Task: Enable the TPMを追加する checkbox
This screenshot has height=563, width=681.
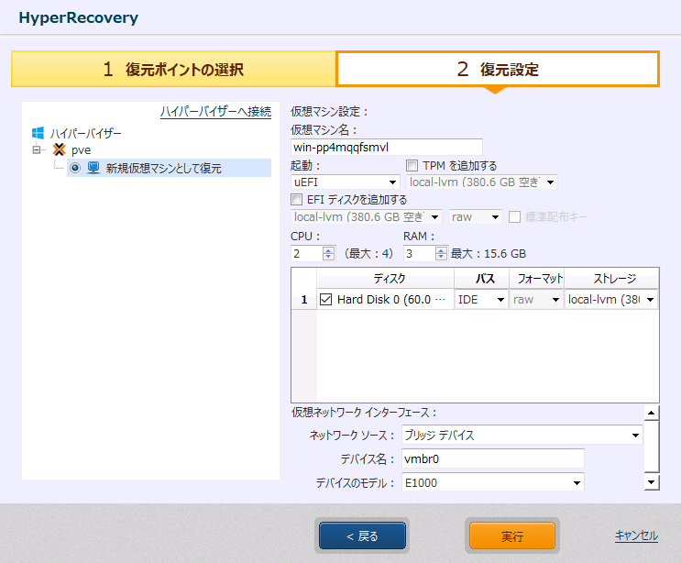Action: pyautogui.click(x=412, y=166)
